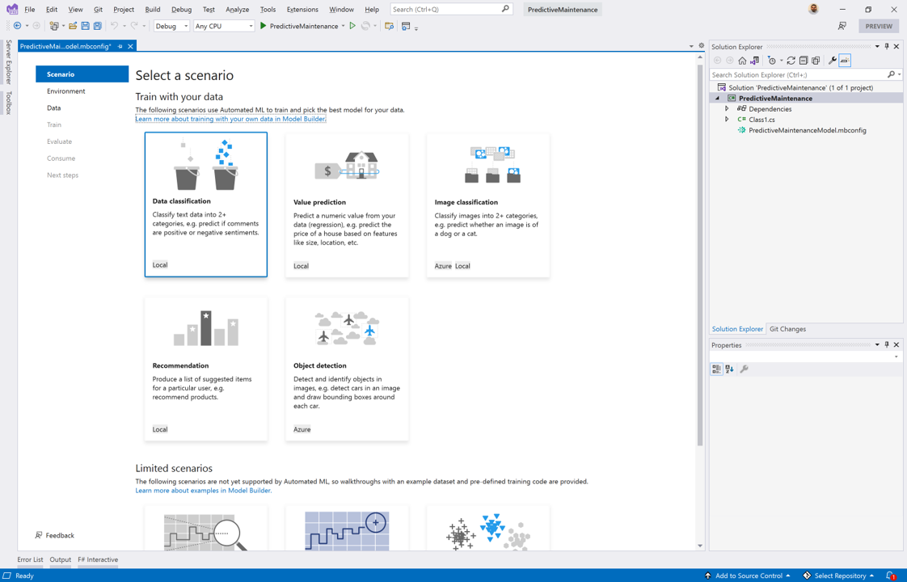Open Solution Explorer window options dropdown
Viewport: 907px width, 582px height.
[x=877, y=46]
